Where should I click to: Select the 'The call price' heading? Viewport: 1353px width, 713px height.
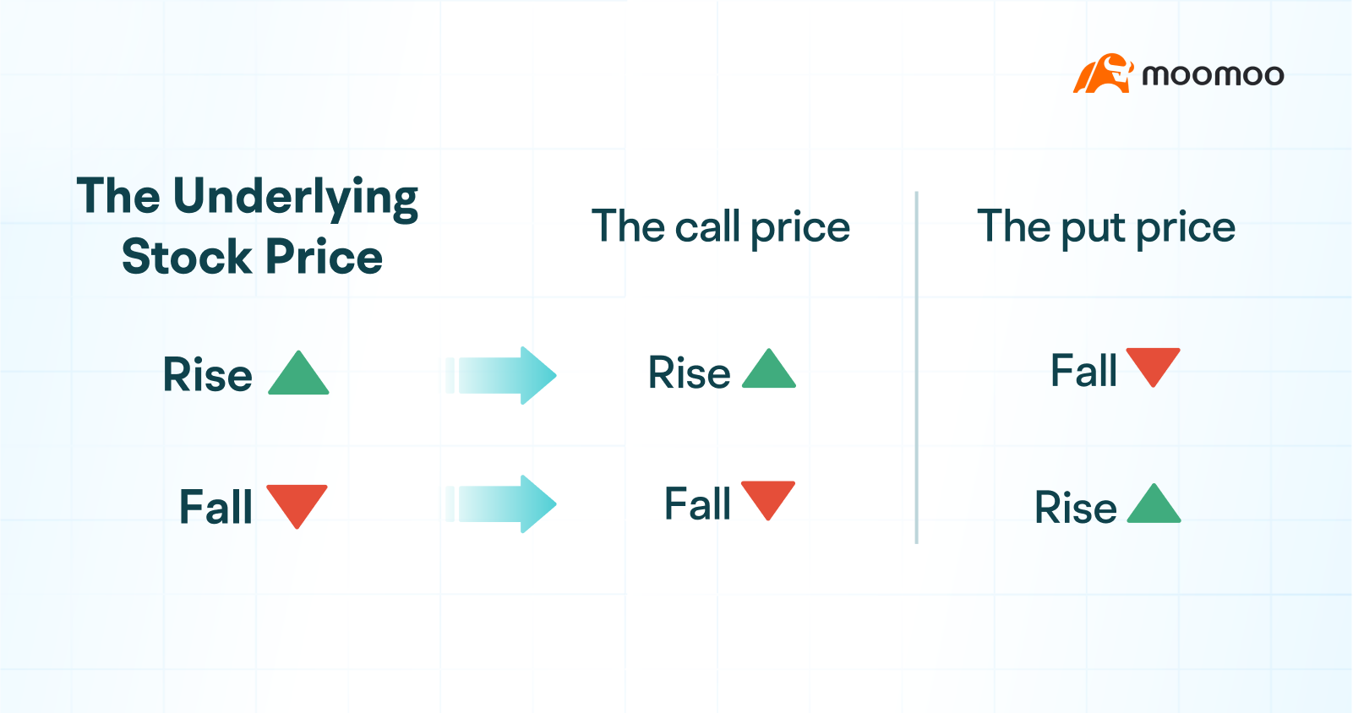pyautogui.click(x=721, y=226)
